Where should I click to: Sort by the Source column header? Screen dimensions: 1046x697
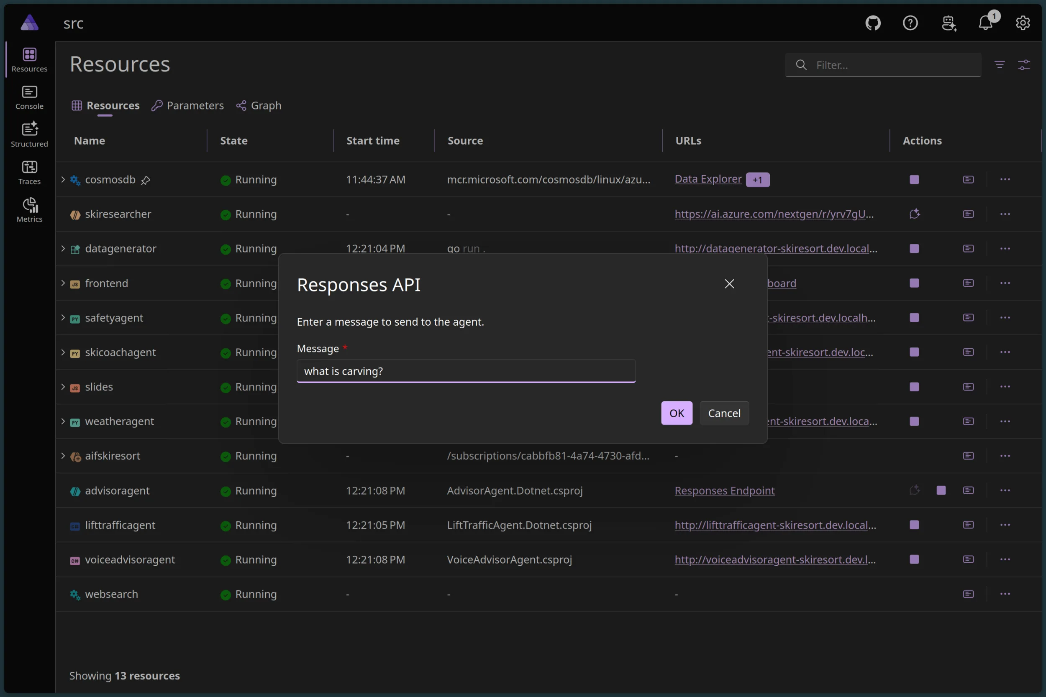coord(465,141)
